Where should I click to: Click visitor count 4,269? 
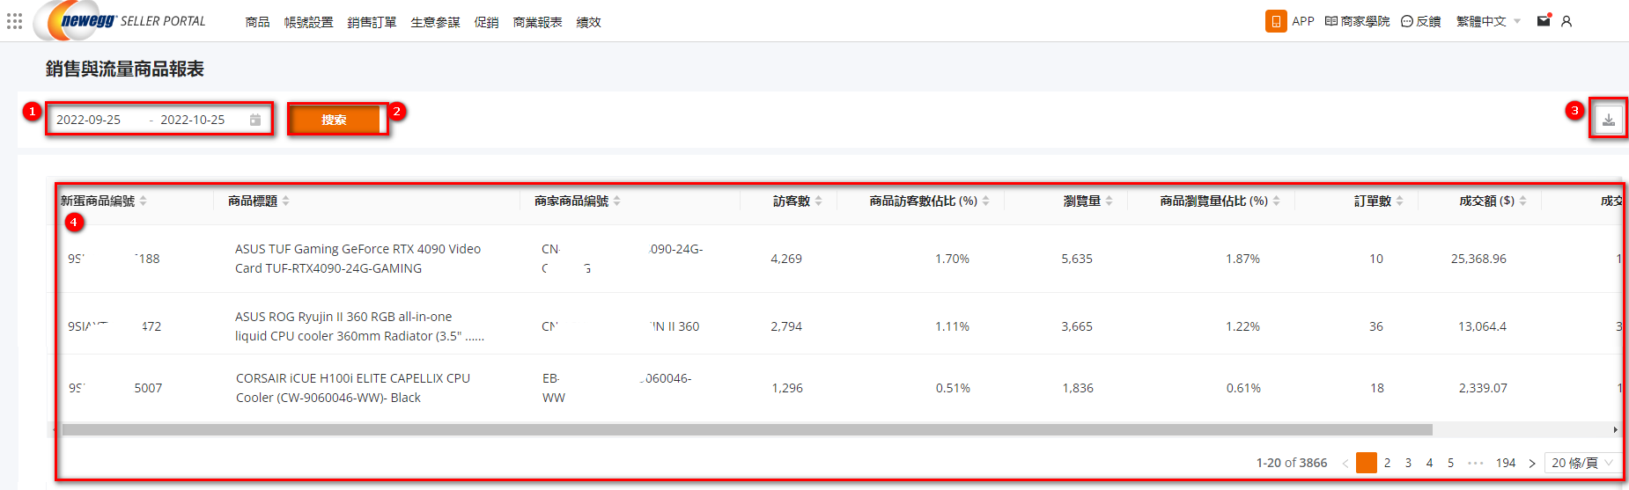click(786, 259)
